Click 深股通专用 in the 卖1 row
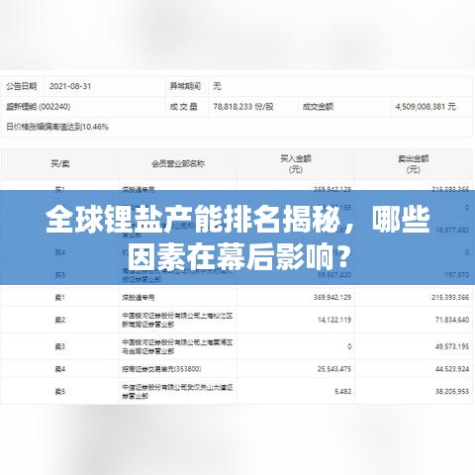 139,298
